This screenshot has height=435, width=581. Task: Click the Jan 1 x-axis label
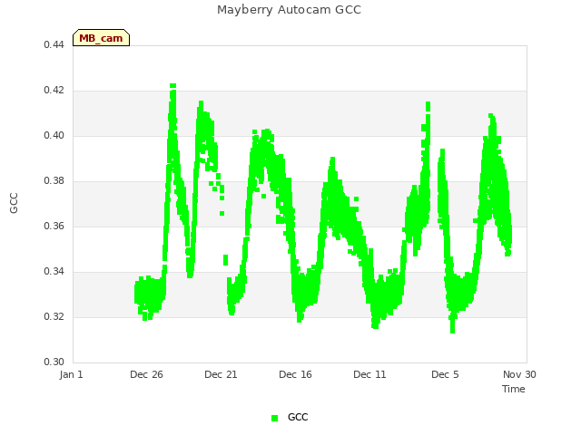[71, 374]
